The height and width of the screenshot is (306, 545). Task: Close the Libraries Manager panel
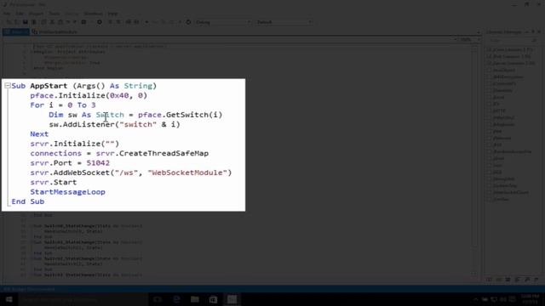click(539, 32)
